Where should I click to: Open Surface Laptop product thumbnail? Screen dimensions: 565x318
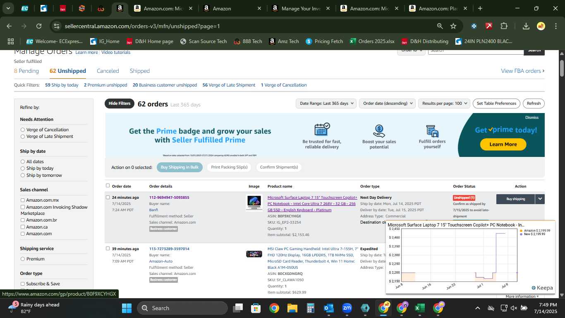click(254, 202)
